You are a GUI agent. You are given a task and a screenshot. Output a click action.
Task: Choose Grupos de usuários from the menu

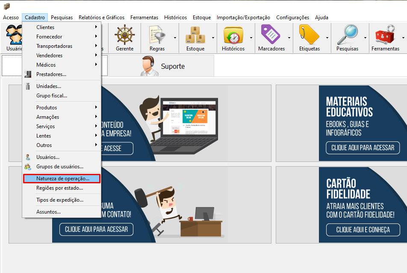point(59,166)
